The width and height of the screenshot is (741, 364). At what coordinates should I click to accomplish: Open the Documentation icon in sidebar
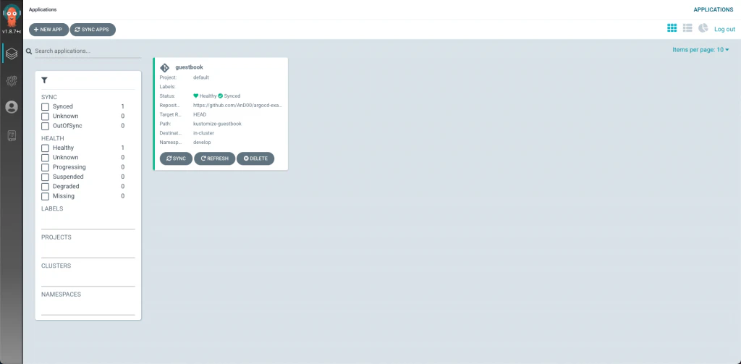(x=12, y=136)
